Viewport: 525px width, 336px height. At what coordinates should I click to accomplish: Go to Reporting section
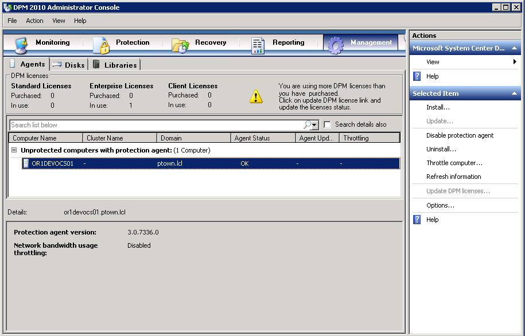point(278,45)
